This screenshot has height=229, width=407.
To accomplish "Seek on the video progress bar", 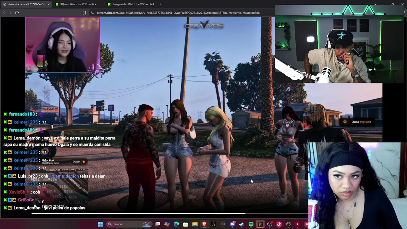I will click(x=170, y=213).
